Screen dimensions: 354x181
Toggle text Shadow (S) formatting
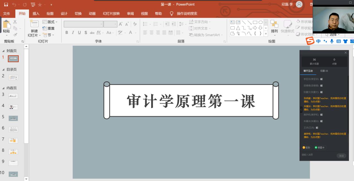pos(86,32)
